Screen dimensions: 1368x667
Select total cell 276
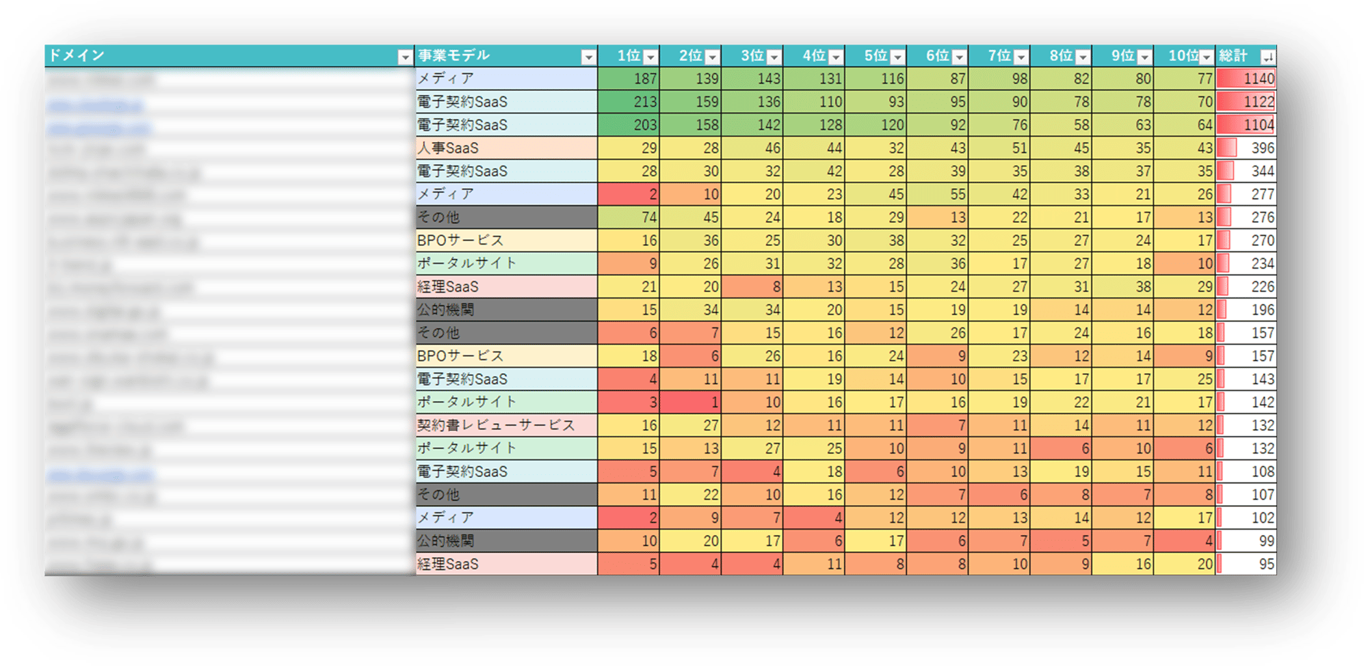coord(1246,217)
